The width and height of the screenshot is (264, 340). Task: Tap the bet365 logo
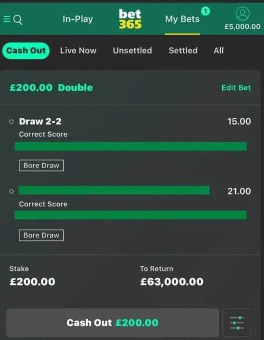click(x=130, y=19)
